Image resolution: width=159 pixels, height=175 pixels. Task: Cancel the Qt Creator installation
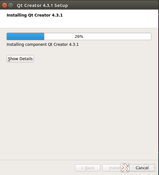pyautogui.click(x=142, y=168)
